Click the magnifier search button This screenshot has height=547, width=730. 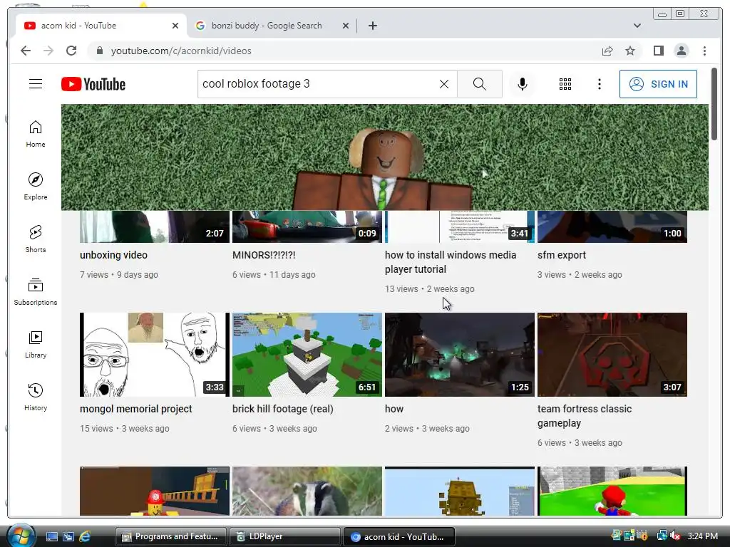coord(480,84)
